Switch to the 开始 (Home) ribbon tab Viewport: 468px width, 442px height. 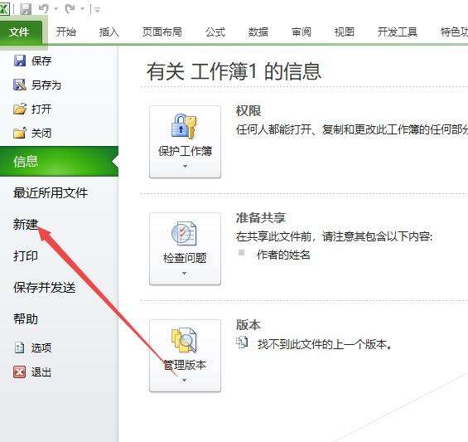(x=66, y=32)
